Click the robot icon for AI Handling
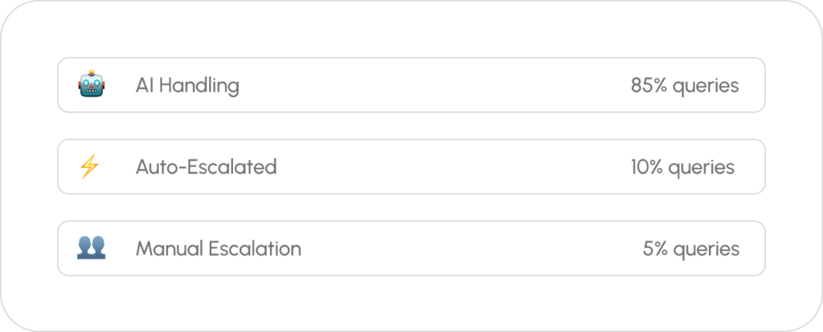 point(89,85)
